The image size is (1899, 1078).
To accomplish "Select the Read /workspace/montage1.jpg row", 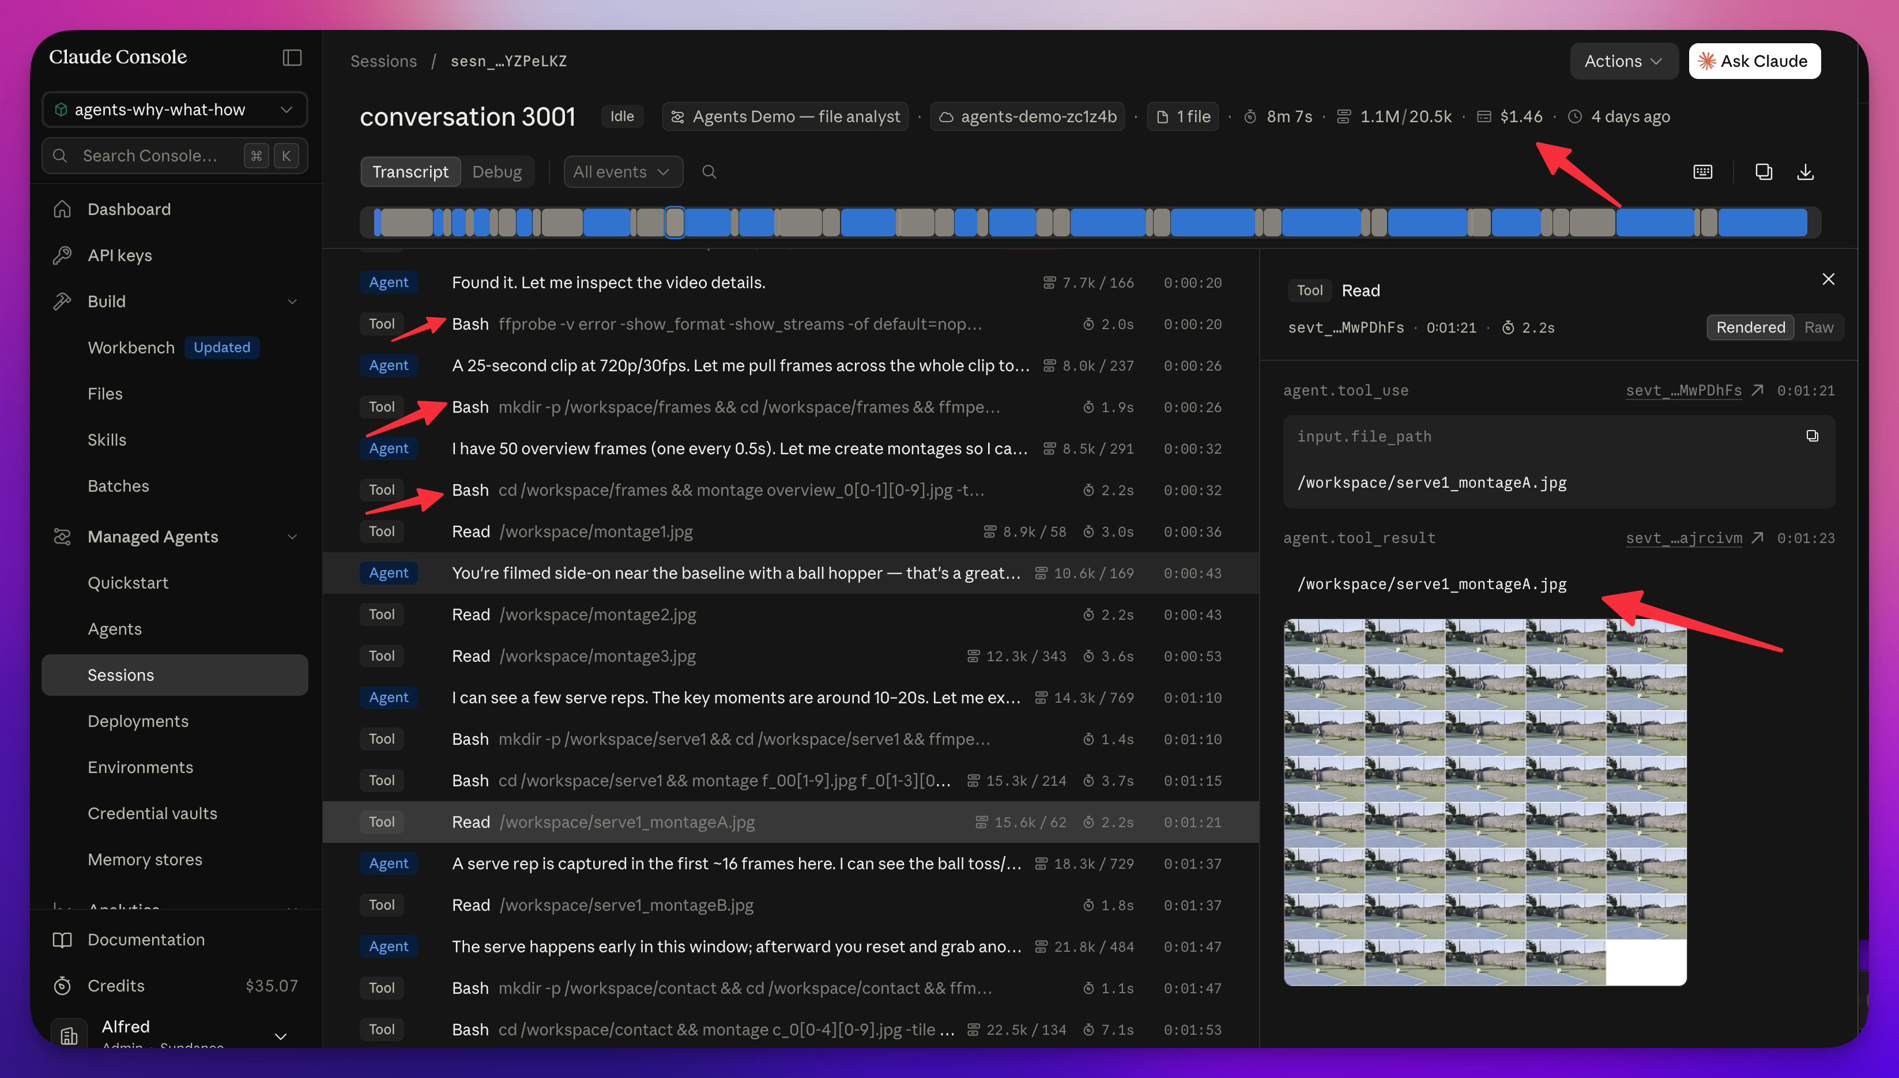I will click(791, 532).
